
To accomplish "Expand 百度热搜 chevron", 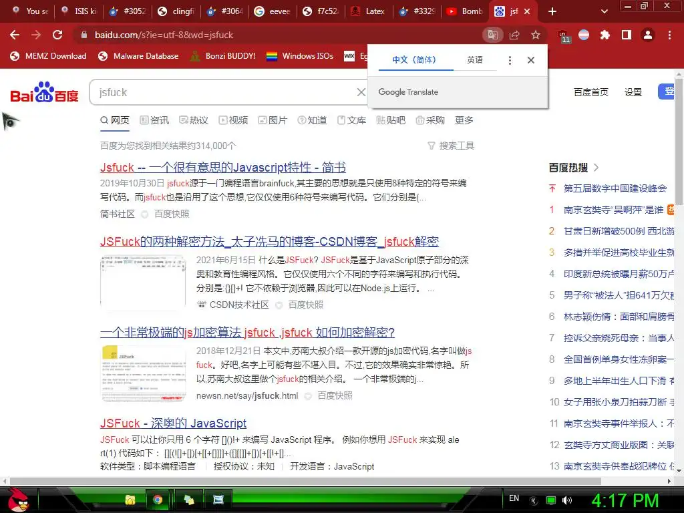I will pos(596,168).
